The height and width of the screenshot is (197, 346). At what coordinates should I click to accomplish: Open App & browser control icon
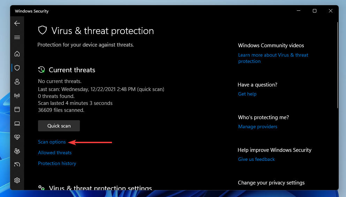(x=17, y=109)
